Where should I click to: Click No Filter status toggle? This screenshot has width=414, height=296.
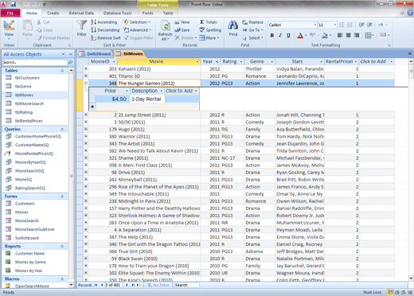tap(158, 285)
